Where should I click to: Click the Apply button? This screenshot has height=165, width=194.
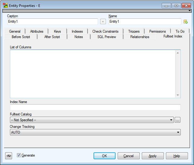pyautogui.click(x=153, y=156)
